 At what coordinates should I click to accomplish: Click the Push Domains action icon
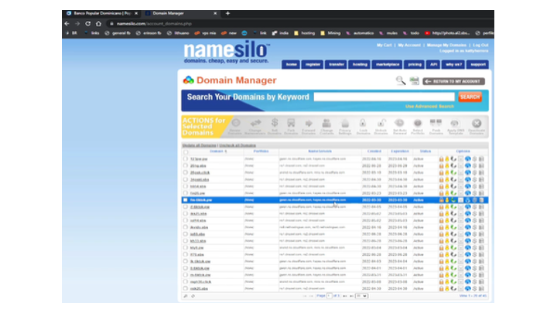[x=436, y=123]
